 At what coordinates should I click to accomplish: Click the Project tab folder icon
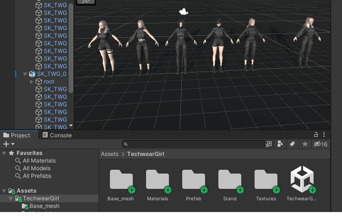6,135
